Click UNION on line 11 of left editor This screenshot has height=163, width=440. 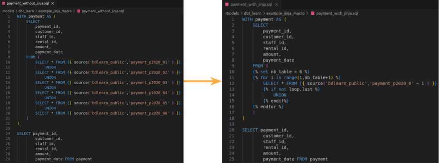click(50, 67)
